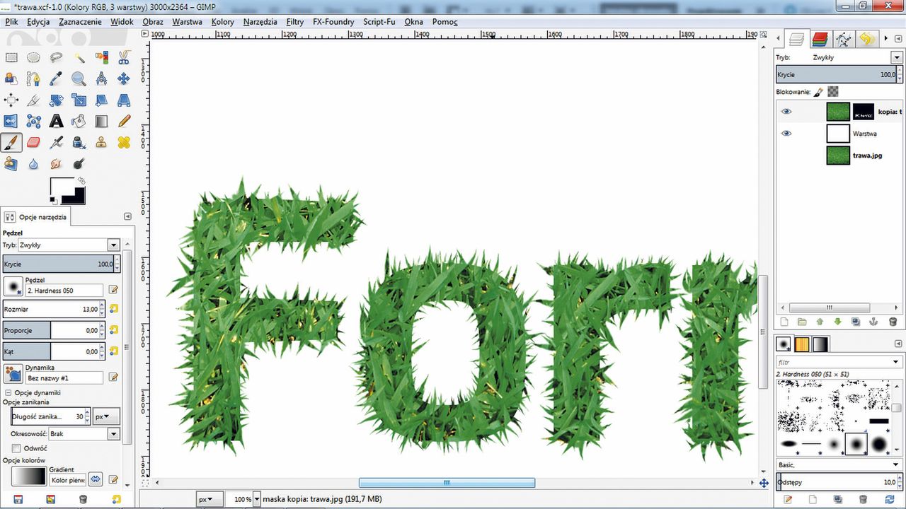Open the 100% zoom level dropdown
906x509 pixels.
tap(256, 499)
